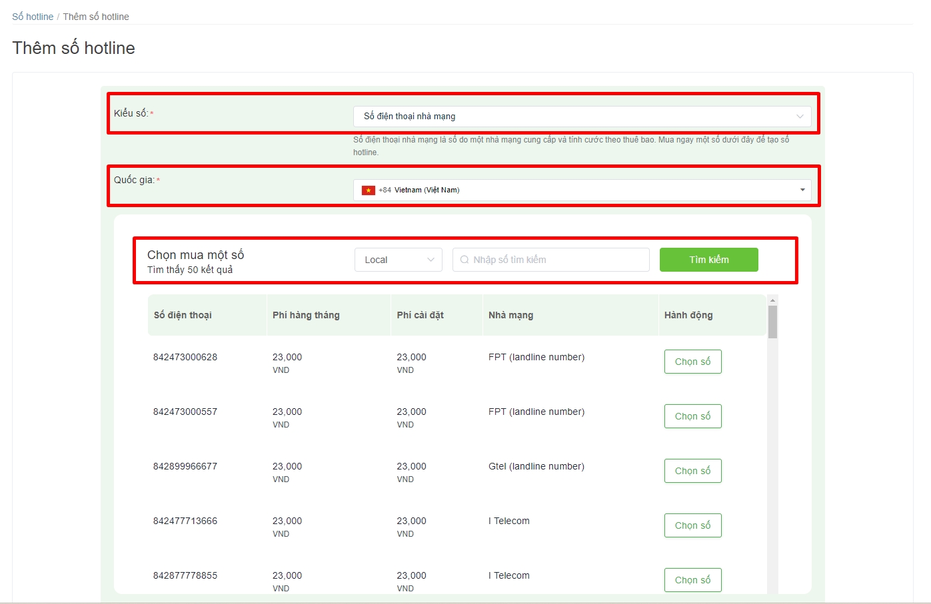Click Chọn số for 842477713666

pos(692,525)
